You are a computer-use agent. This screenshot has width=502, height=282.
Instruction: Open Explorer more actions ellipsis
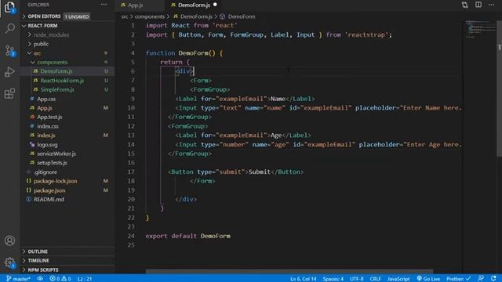[x=104, y=5]
